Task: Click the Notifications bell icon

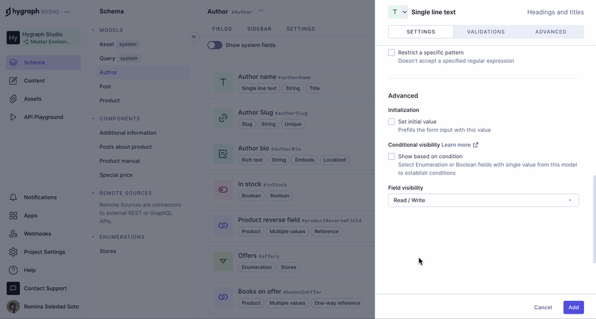Action: click(13, 197)
